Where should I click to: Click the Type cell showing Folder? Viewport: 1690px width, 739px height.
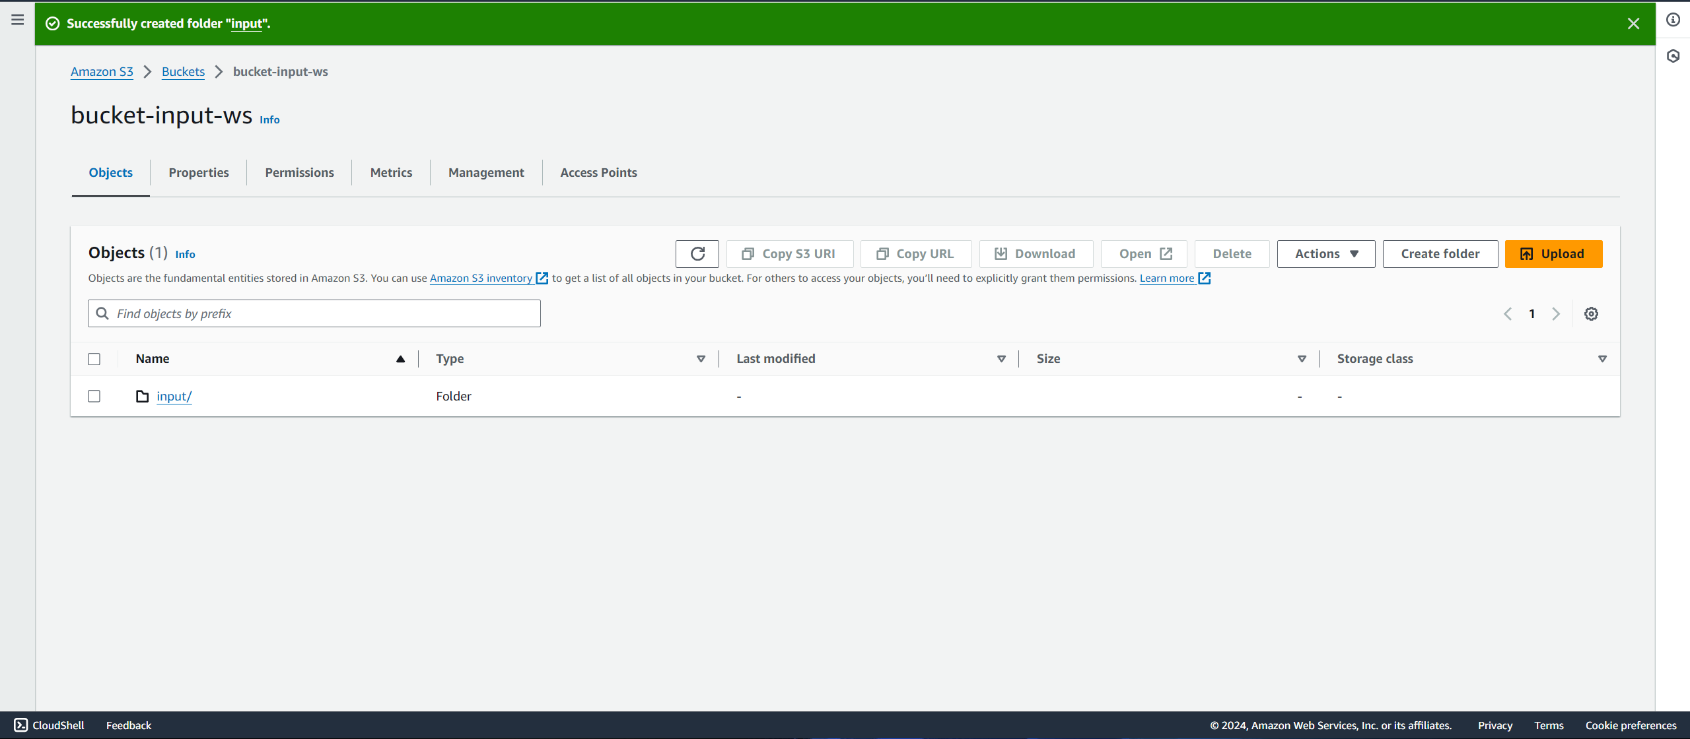454,397
